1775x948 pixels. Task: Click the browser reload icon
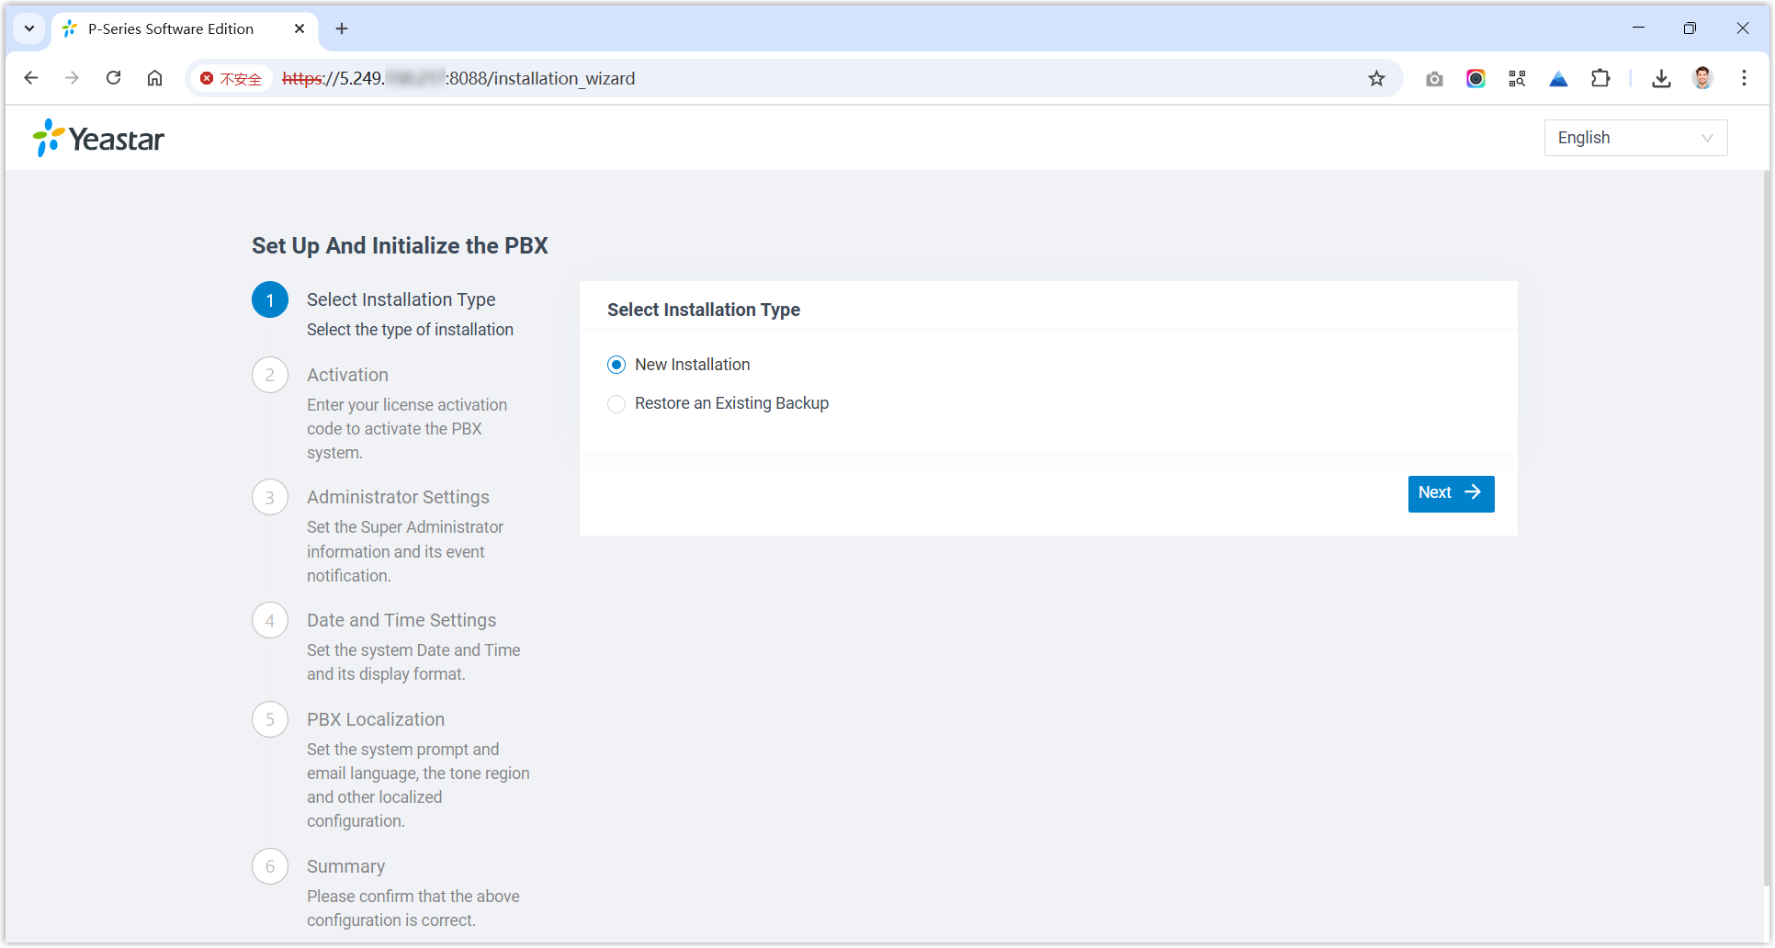click(114, 78)
